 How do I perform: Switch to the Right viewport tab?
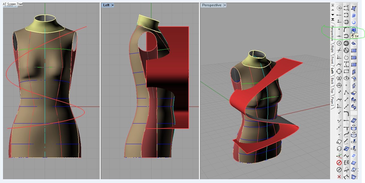(x=332, y=49)
